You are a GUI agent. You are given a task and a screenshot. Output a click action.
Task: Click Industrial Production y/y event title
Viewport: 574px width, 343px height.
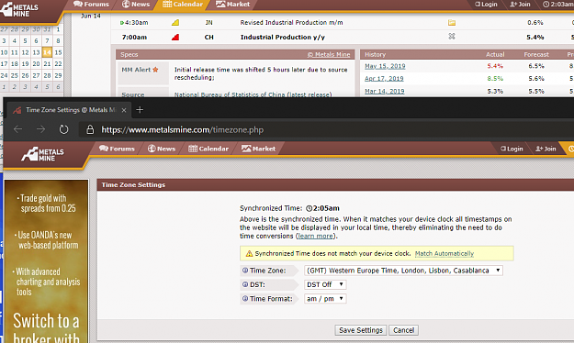coord(282,38)
